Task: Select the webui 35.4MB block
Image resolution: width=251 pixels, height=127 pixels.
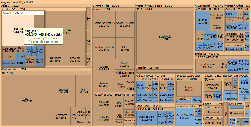Action: point(216,26)
